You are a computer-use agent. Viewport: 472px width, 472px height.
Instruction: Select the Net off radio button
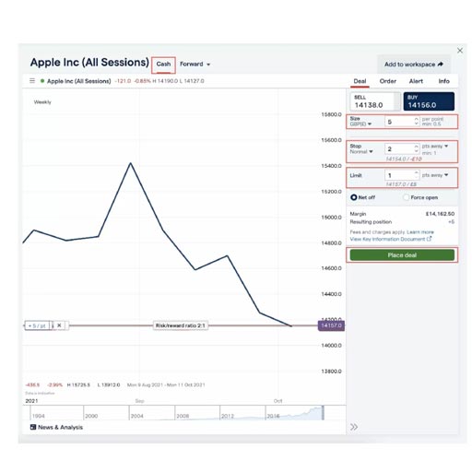coord(354,197)
